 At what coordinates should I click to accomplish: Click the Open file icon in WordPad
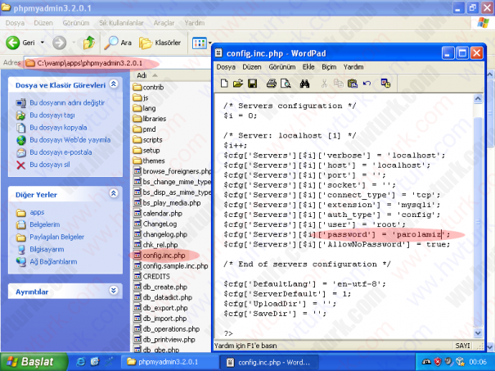click(x=238, y=84)
